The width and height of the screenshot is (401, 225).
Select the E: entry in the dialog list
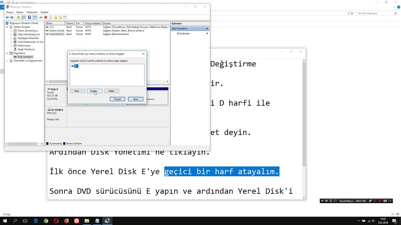(75, 66)
